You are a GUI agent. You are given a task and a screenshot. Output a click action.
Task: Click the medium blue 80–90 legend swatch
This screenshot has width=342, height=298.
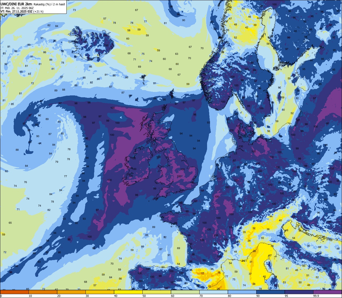tap(242, 292)
